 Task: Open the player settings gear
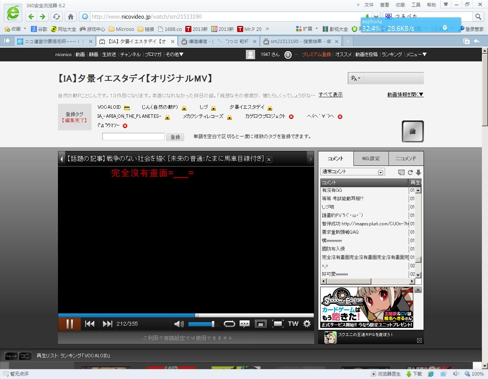307,324
